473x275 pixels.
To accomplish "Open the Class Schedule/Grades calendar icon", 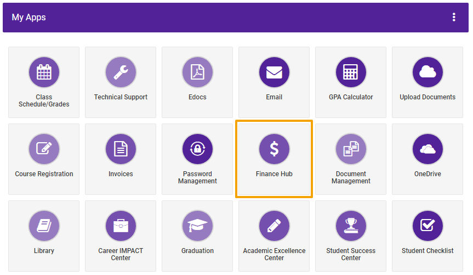I will [x=44, y=72].
